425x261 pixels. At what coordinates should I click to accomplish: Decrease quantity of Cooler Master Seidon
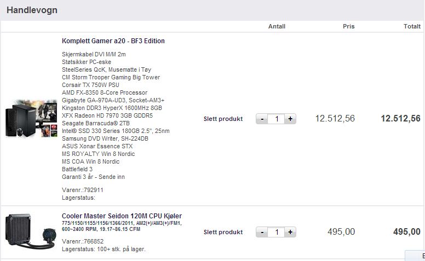coord(262,232)
